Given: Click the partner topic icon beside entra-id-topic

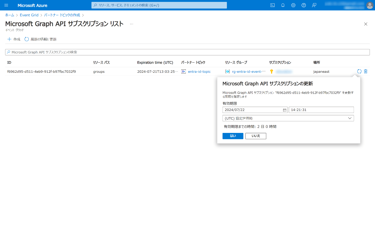Looking at the screenshot, I should click(183, 71).
